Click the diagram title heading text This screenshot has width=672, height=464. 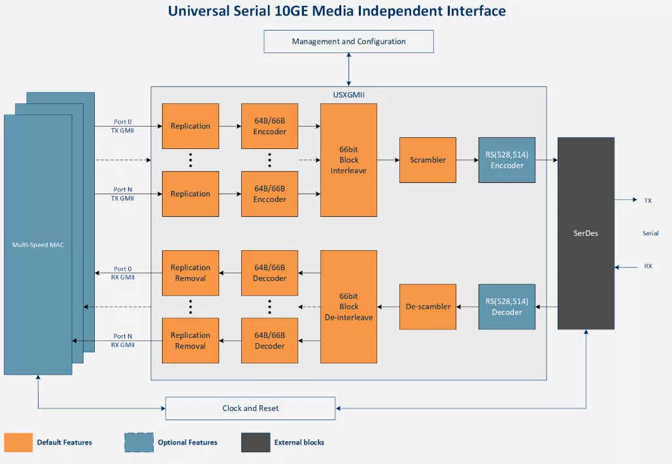[337, 11]
